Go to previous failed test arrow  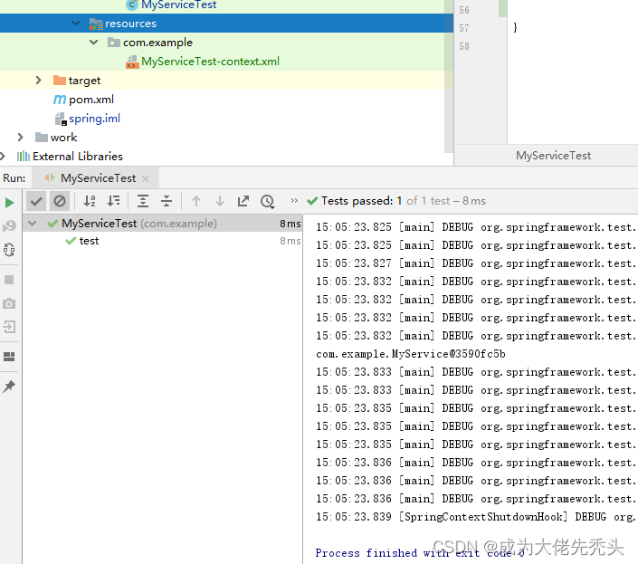pos(196,201)
